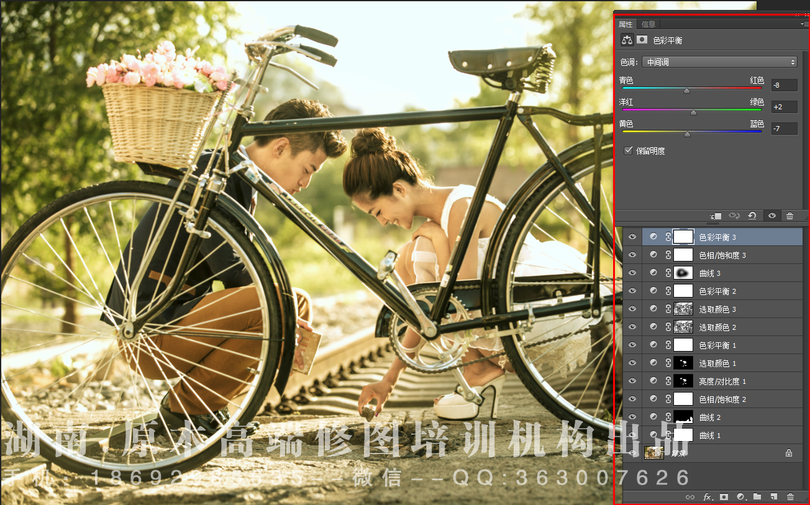This screenshot has width=810, height=505.
Task: Select the 背景 layer thumbnail
Action: tap(654, 453)
